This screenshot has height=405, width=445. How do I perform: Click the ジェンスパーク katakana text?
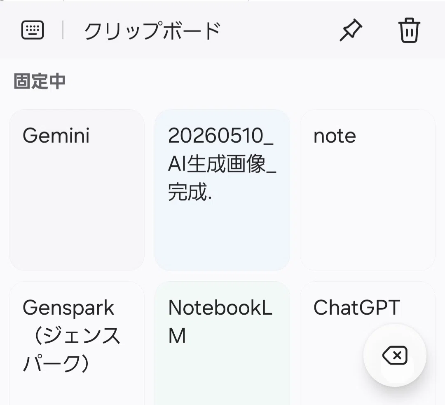(73, 349)
